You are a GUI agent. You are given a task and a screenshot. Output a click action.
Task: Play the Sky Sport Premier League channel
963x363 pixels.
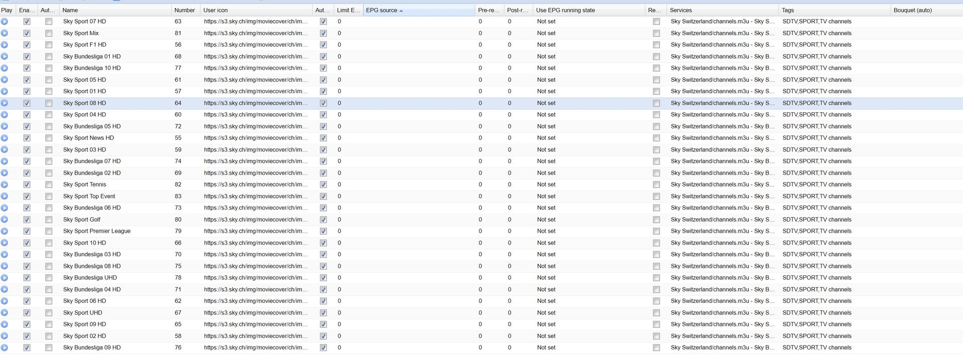tap(5, 231)
